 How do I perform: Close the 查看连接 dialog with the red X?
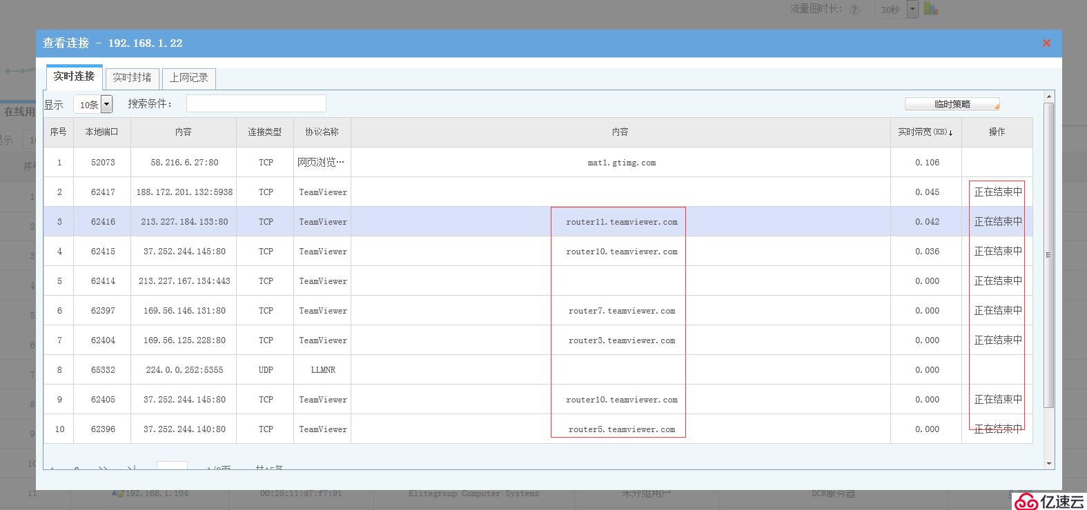tap(1046, 43)
